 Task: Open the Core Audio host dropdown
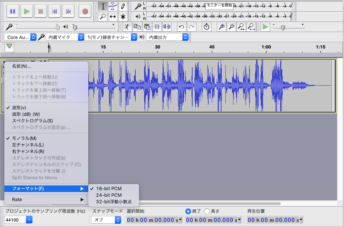pos(20,37)
